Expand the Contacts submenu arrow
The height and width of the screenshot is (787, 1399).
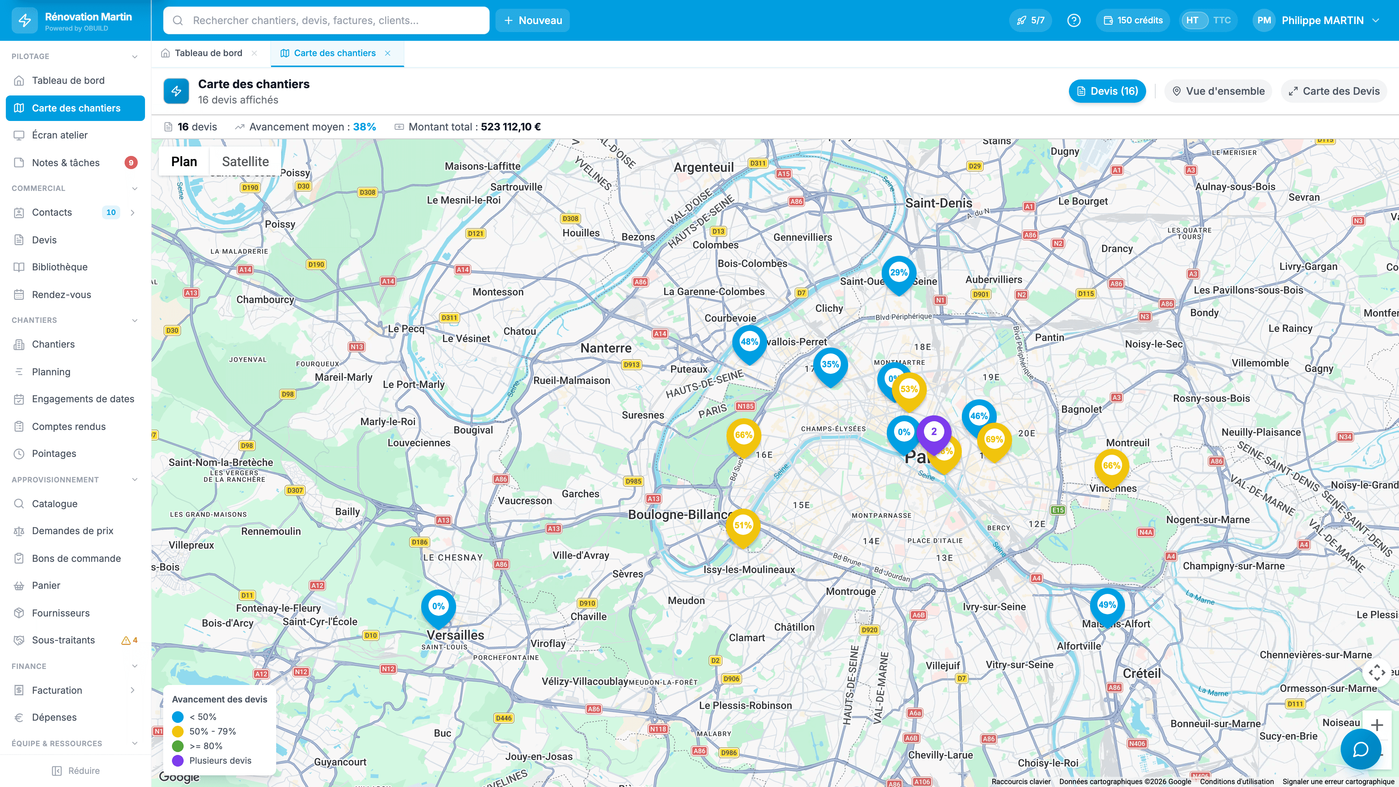(133, 212)
